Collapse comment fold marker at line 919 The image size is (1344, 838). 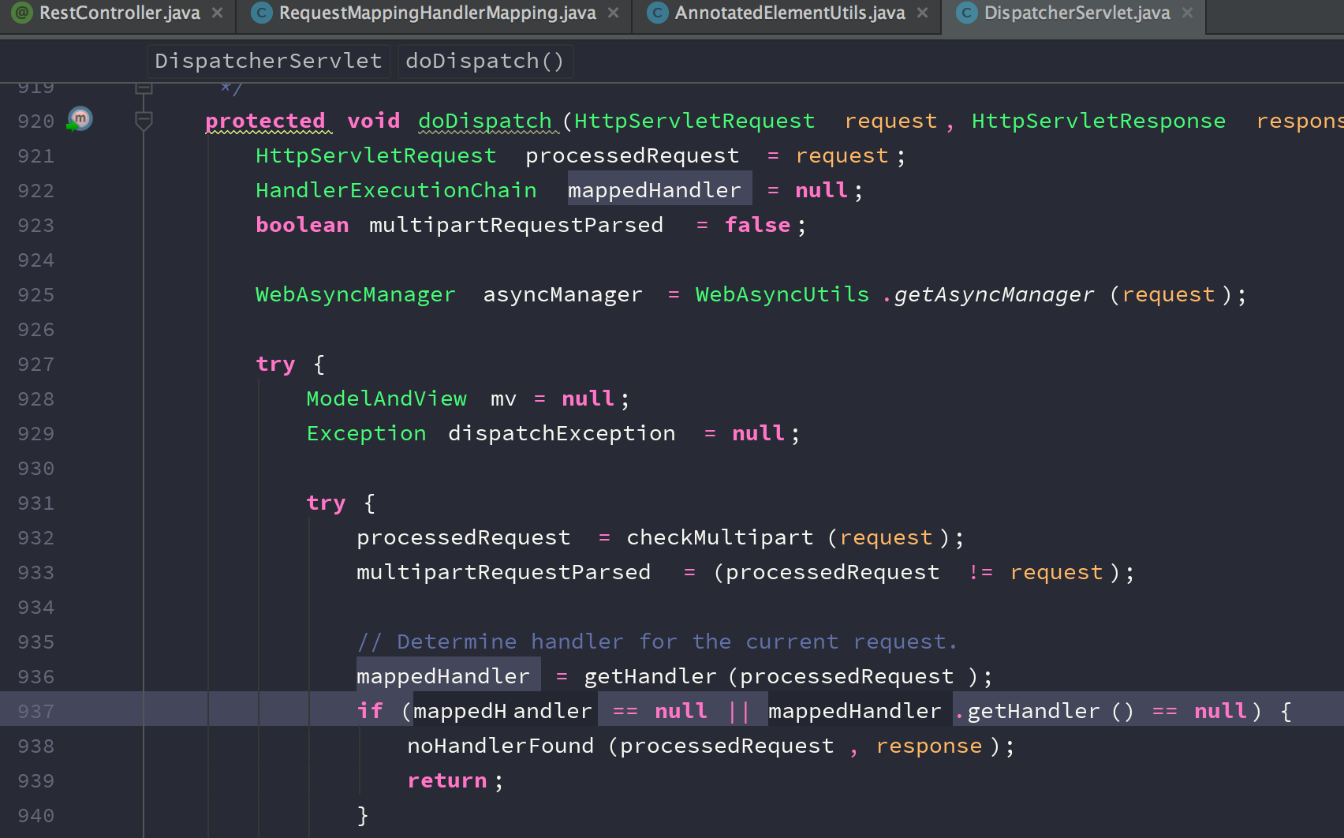pos(144,87)
